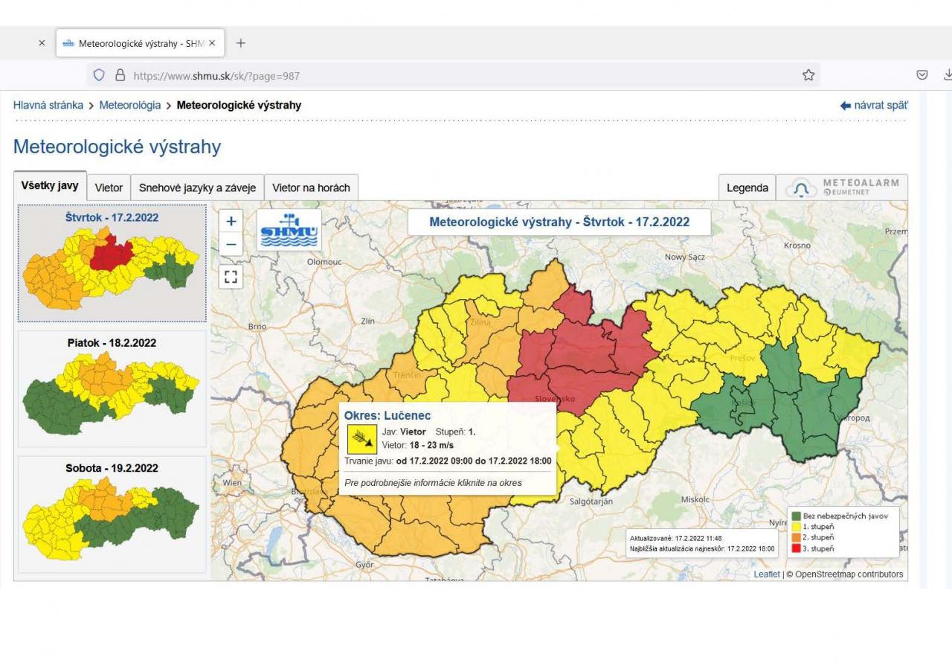952x669 pixels.
Task: Save page to Pocket icon
Action: [922, 75]
